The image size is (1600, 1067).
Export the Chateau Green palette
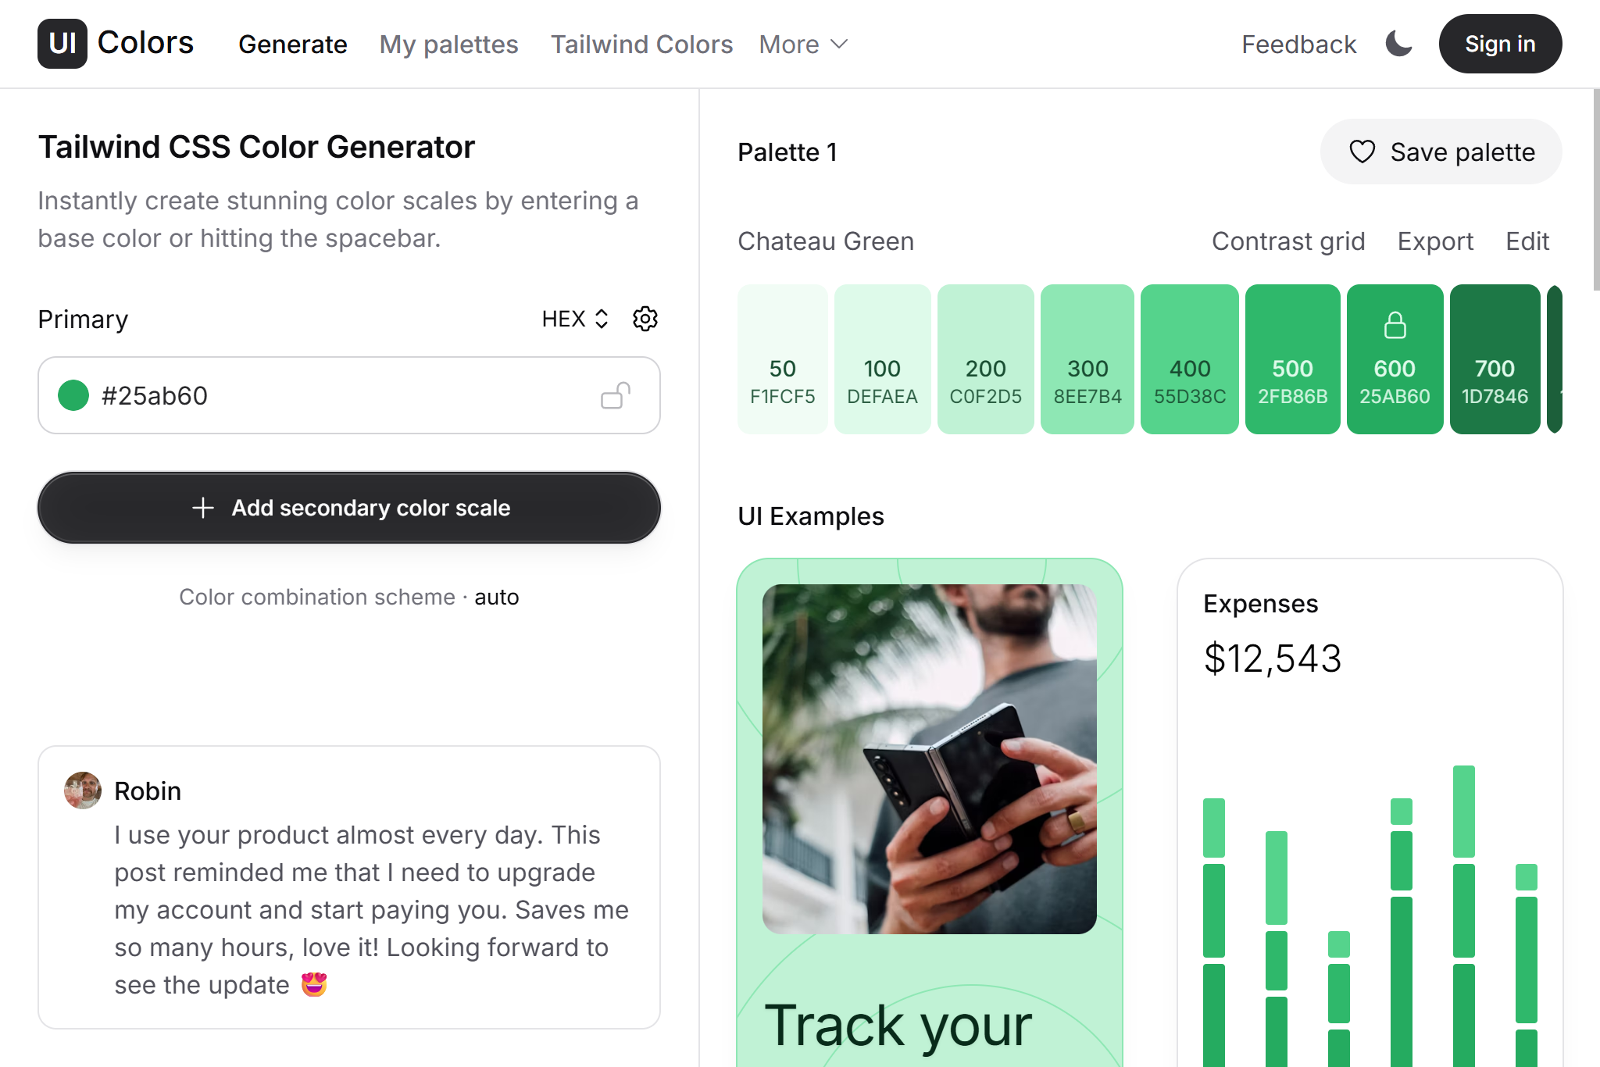point(1434,241)
